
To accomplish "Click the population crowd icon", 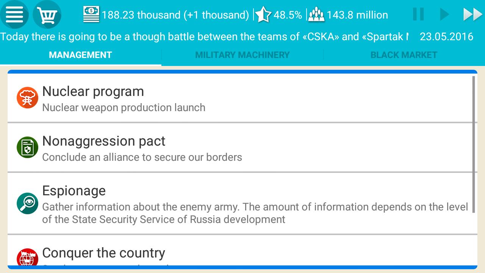I will pyautogui.click(x=317, y=14).
